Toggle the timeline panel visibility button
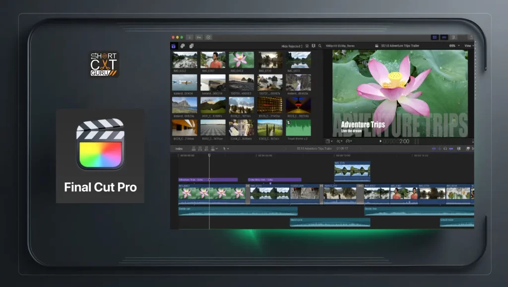This screenshot has width=508, height=287. click(x=444, y=37)
